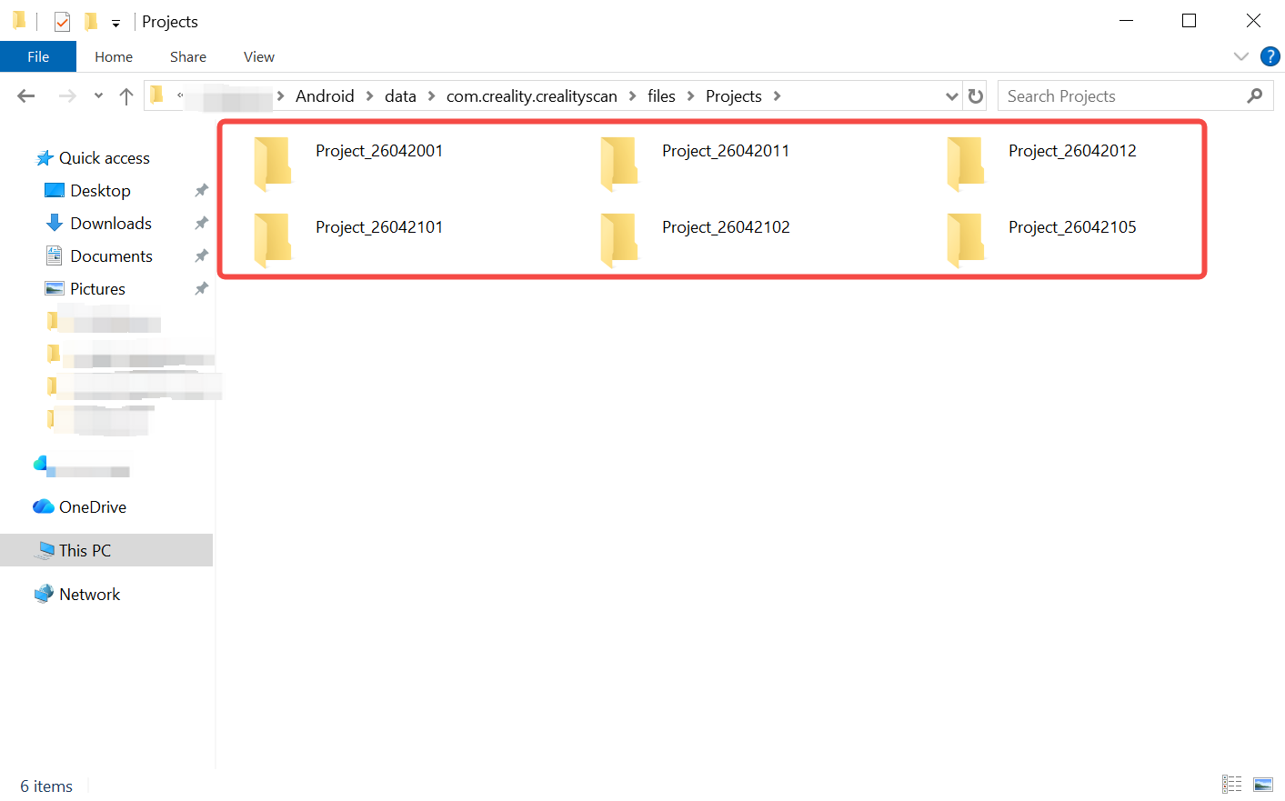The height and width of the screenshot is (801, 1285).
Task: Open the Help question mark icon
Action: (1270, 56)
